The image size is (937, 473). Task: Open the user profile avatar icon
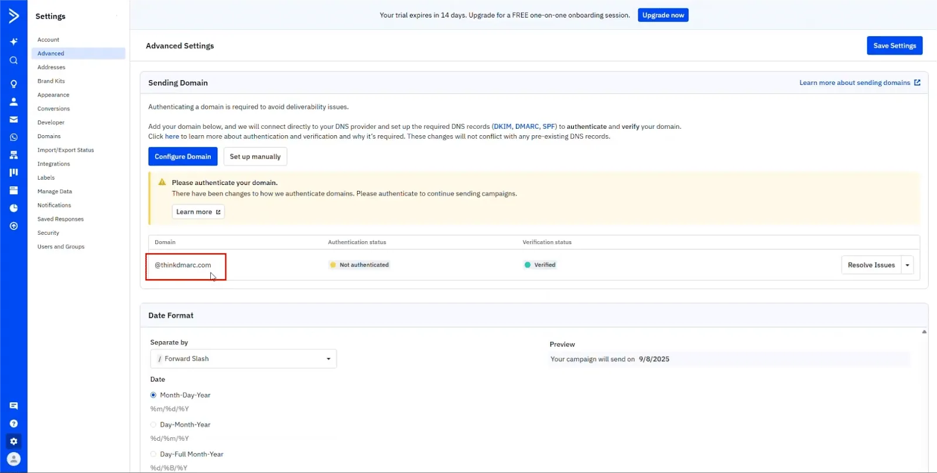click(x=13, y=459)
